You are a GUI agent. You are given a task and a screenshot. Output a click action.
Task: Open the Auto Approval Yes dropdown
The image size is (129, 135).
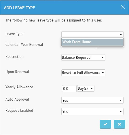92,100
